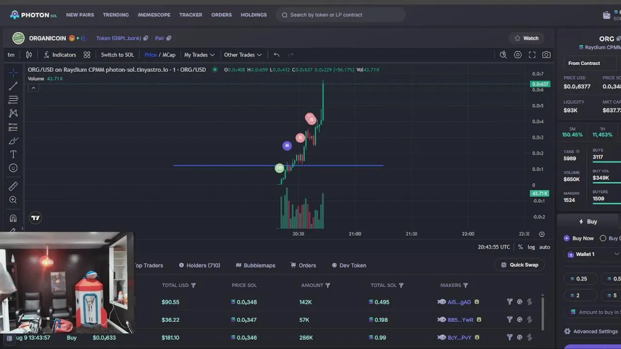The width and height of the screenshot is (621, 349).
Task: Click the PHOTON SOL logo
Action: tap(33, 15)
